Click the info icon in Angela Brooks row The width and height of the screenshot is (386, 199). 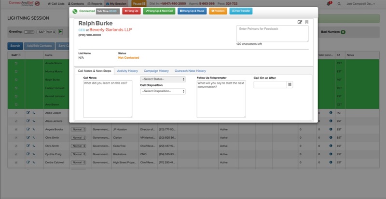[331, 129]
